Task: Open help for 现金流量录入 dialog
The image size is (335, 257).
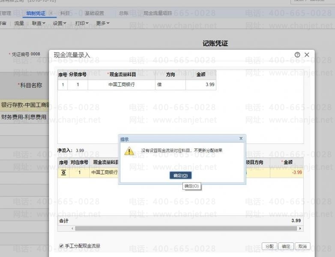Action: pos(297,55)
